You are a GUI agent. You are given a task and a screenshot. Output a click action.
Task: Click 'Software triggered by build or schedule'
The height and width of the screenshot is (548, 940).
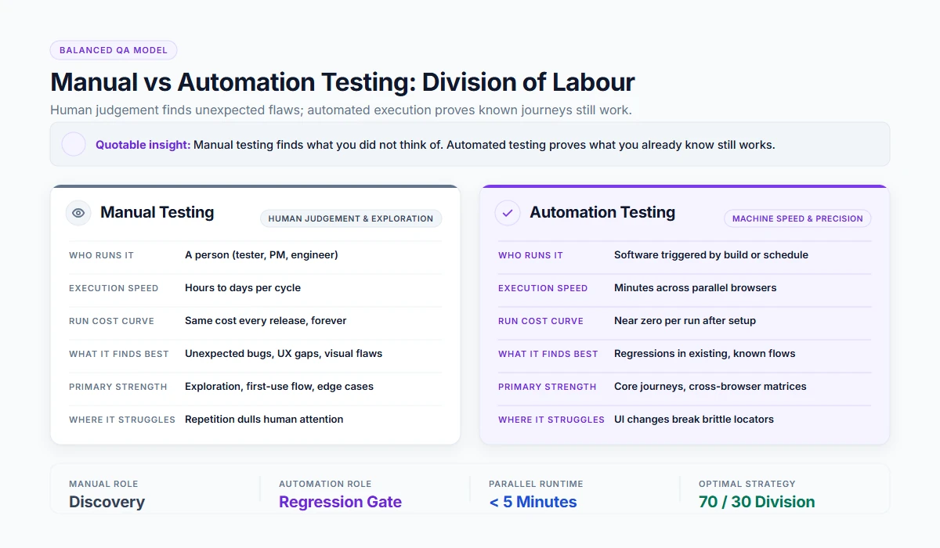point(711,255)
